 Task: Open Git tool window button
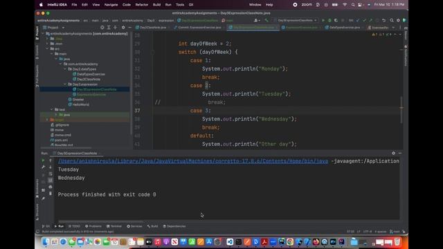pyautogui.click(x=46, y=226)
